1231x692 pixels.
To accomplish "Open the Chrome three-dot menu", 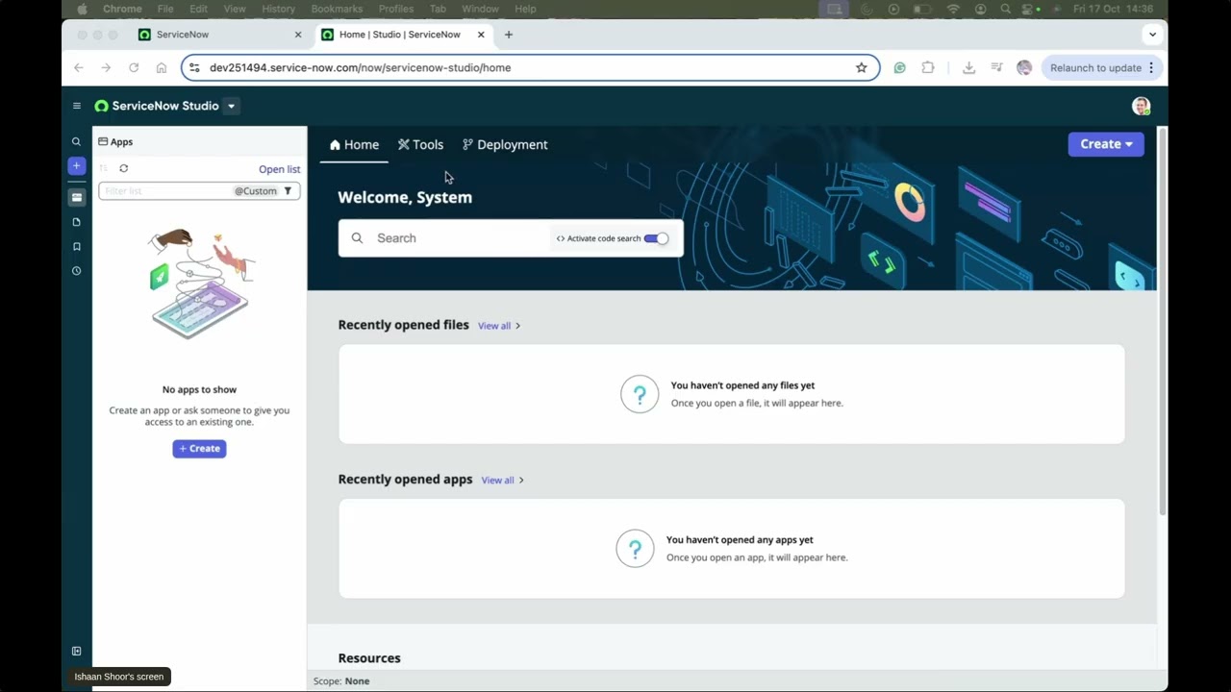I will (x=1151, y=67).
